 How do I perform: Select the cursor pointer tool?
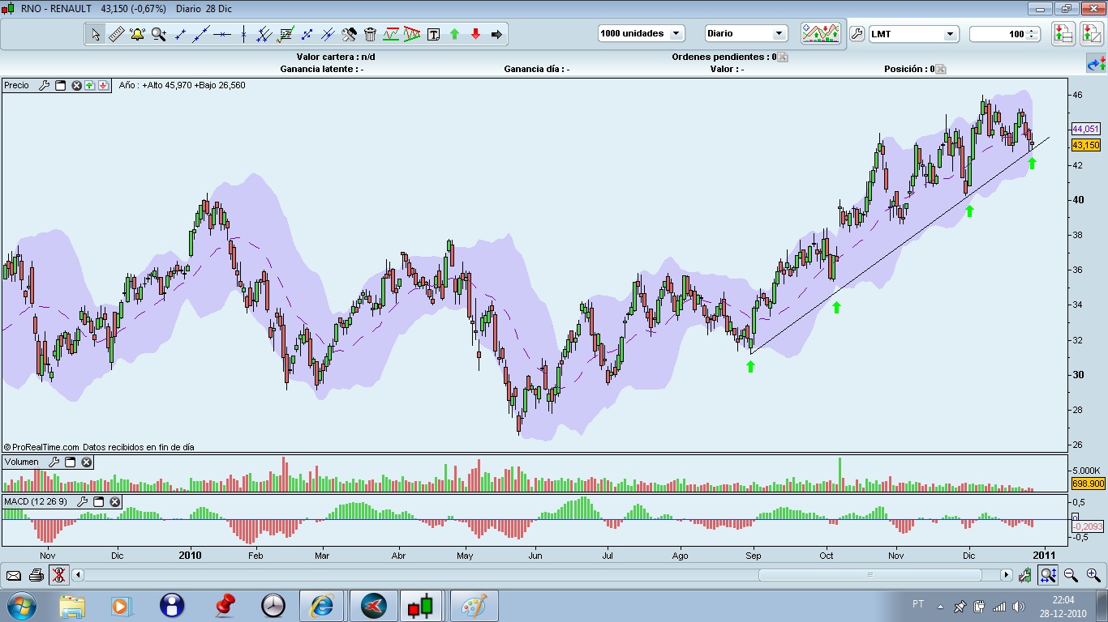(x=96, y=34)
